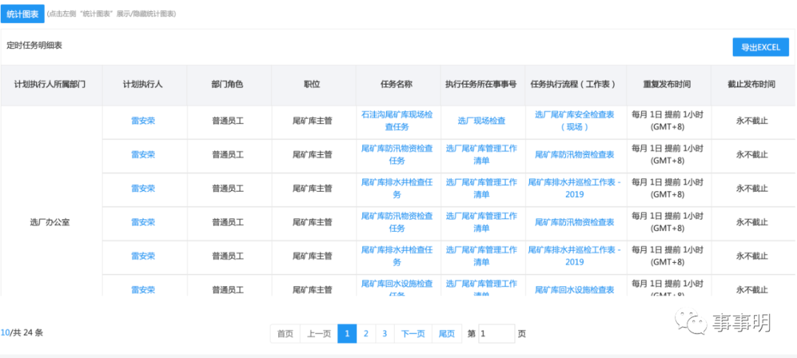Go to 尾页 in pagination
This screenshot has height=358, width=797.
point(446,334)
